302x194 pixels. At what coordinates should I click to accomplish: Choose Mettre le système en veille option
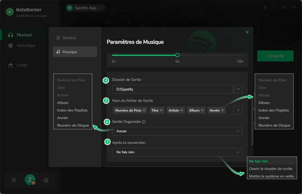tap(271, 176)
